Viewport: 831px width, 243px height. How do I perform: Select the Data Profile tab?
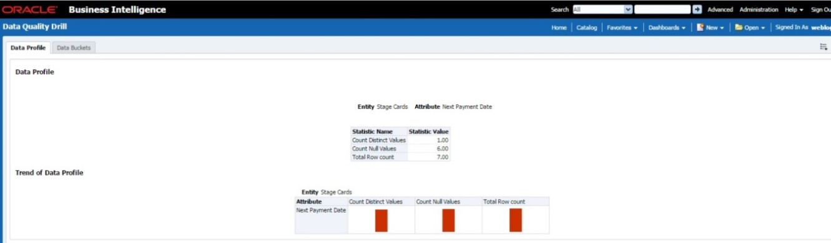(x=28, y=48)
